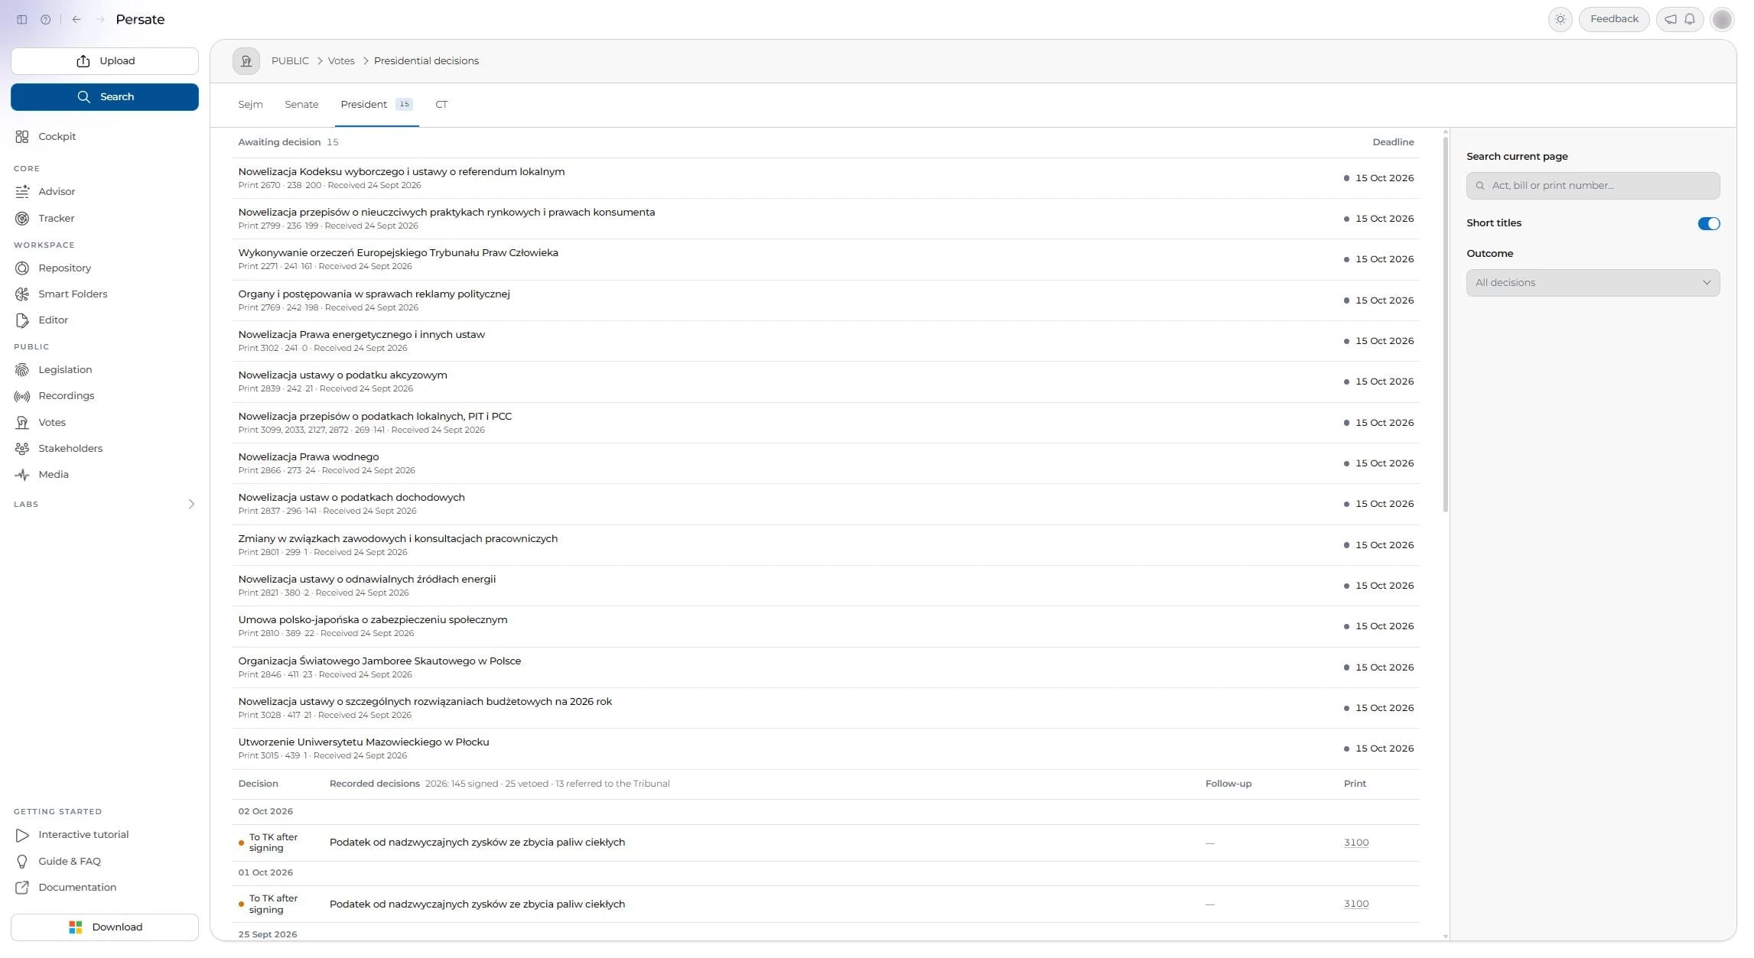Open Nowelizacja Prawa wodnego row

pos(825,463)
